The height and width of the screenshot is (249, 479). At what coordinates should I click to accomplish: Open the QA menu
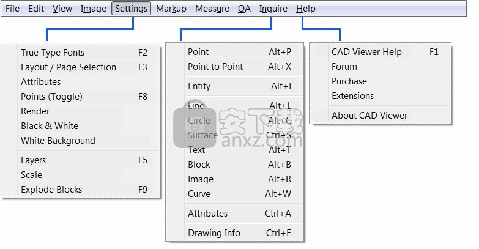coord(244,9)
